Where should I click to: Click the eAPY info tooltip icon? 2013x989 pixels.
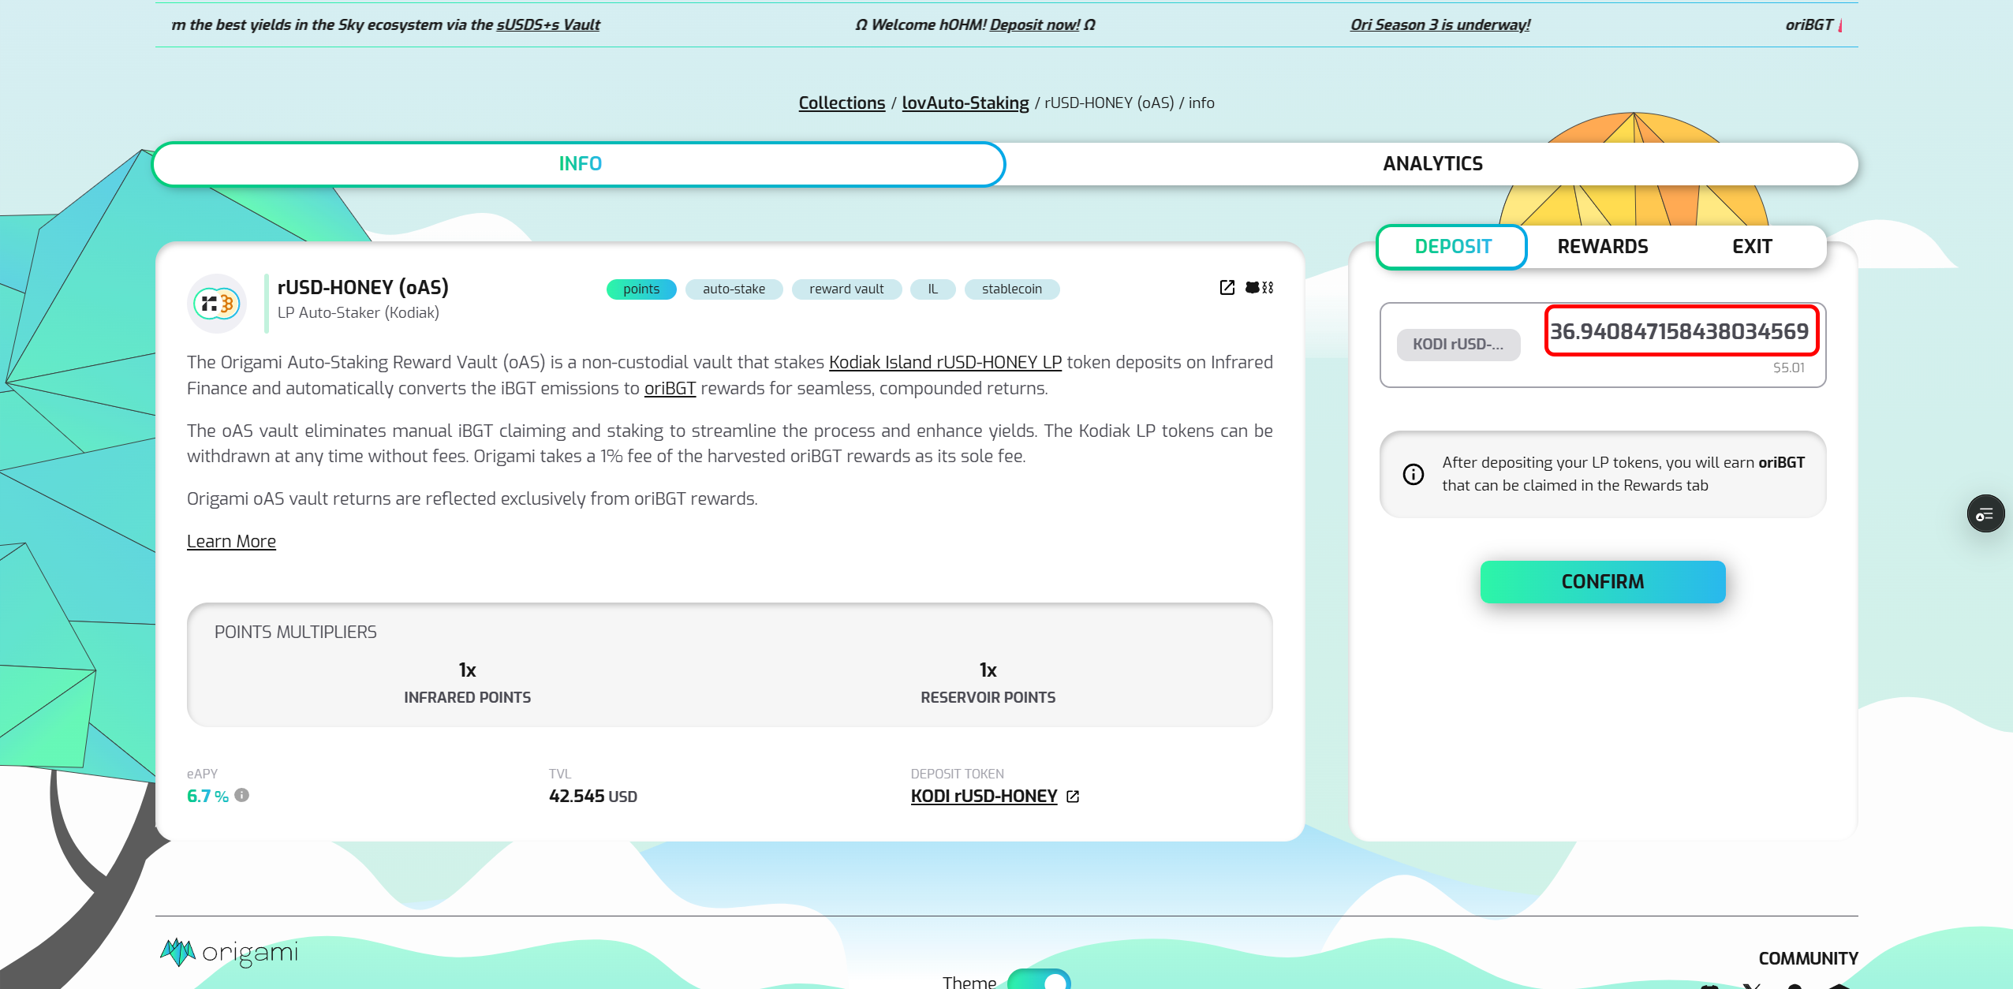(x=242, y=795)
